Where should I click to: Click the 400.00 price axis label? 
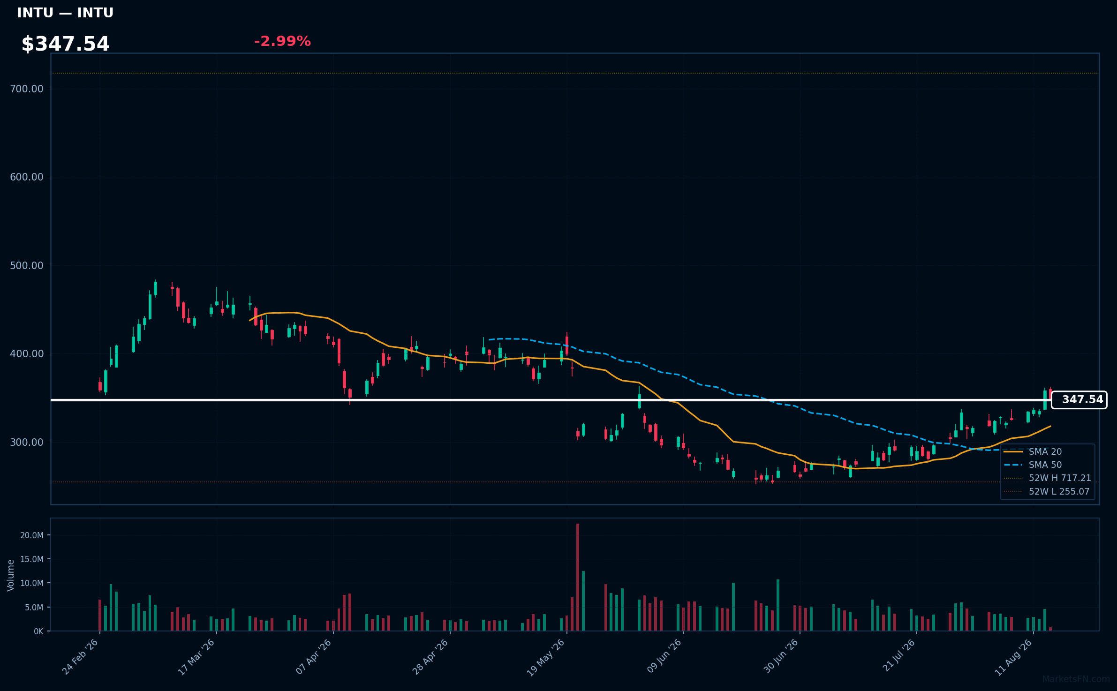(27, 353)
